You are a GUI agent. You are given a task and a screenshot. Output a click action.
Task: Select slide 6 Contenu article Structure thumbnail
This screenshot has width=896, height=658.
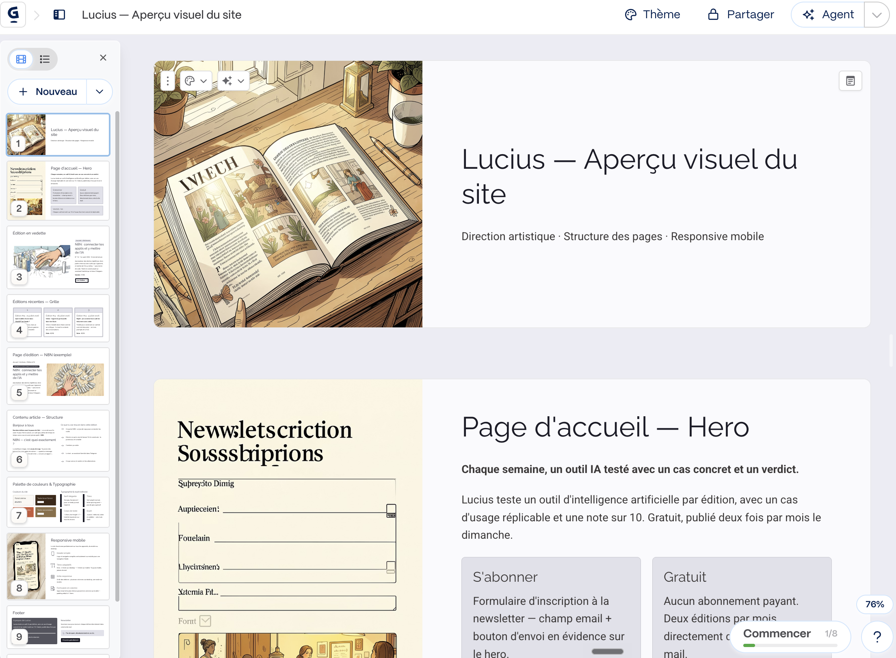click(58, 441)
